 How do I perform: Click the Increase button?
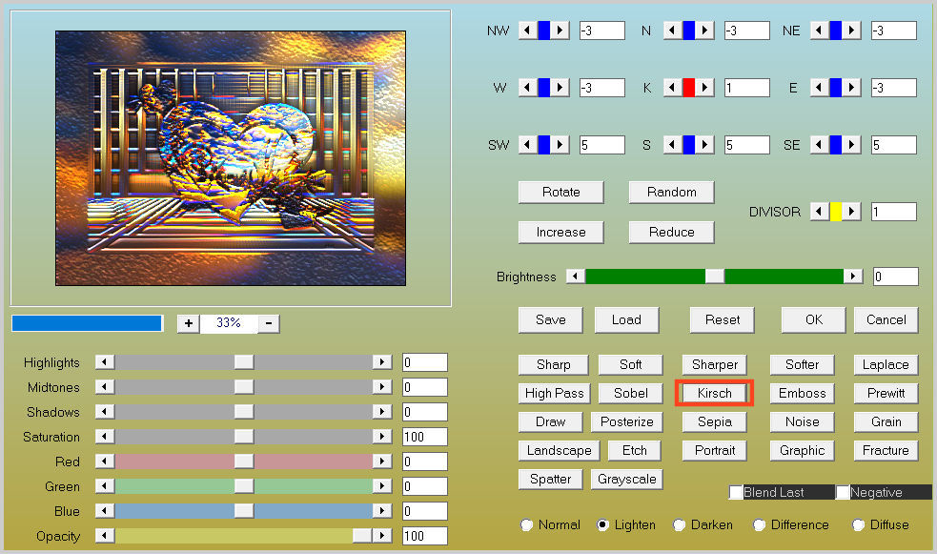(561, 233)
